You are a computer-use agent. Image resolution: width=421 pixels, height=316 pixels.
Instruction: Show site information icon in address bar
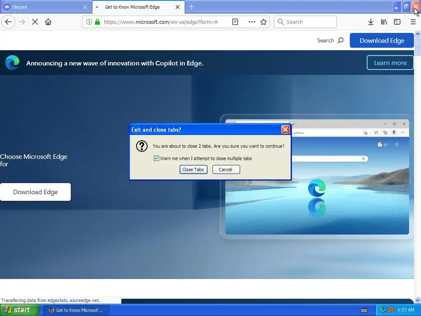(89, 22)
